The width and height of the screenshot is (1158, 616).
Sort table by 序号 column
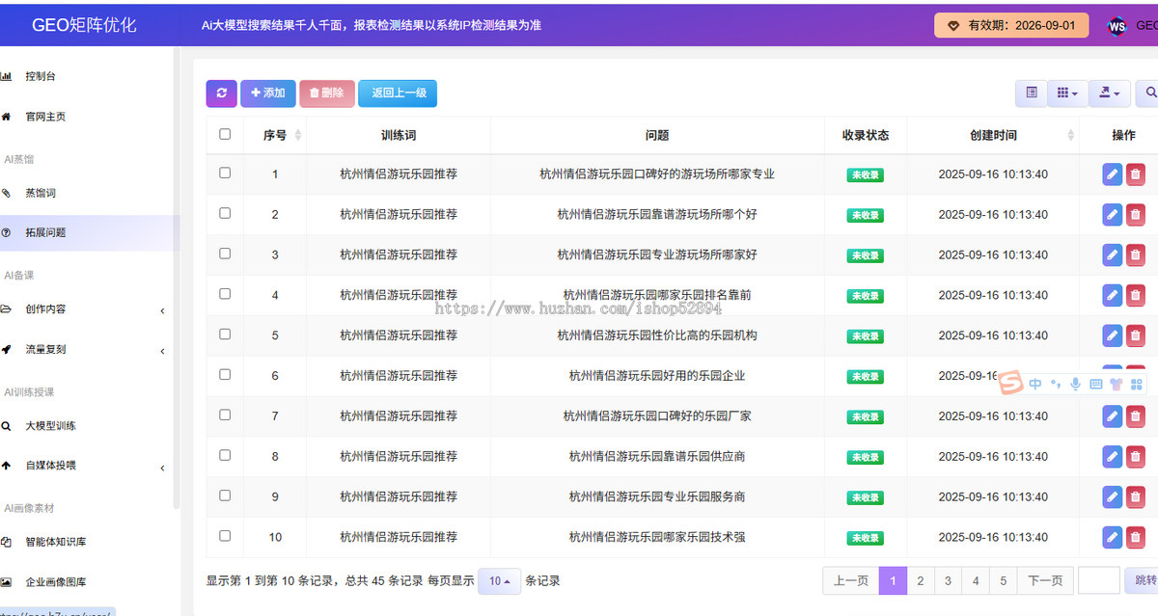click(275, 135)
